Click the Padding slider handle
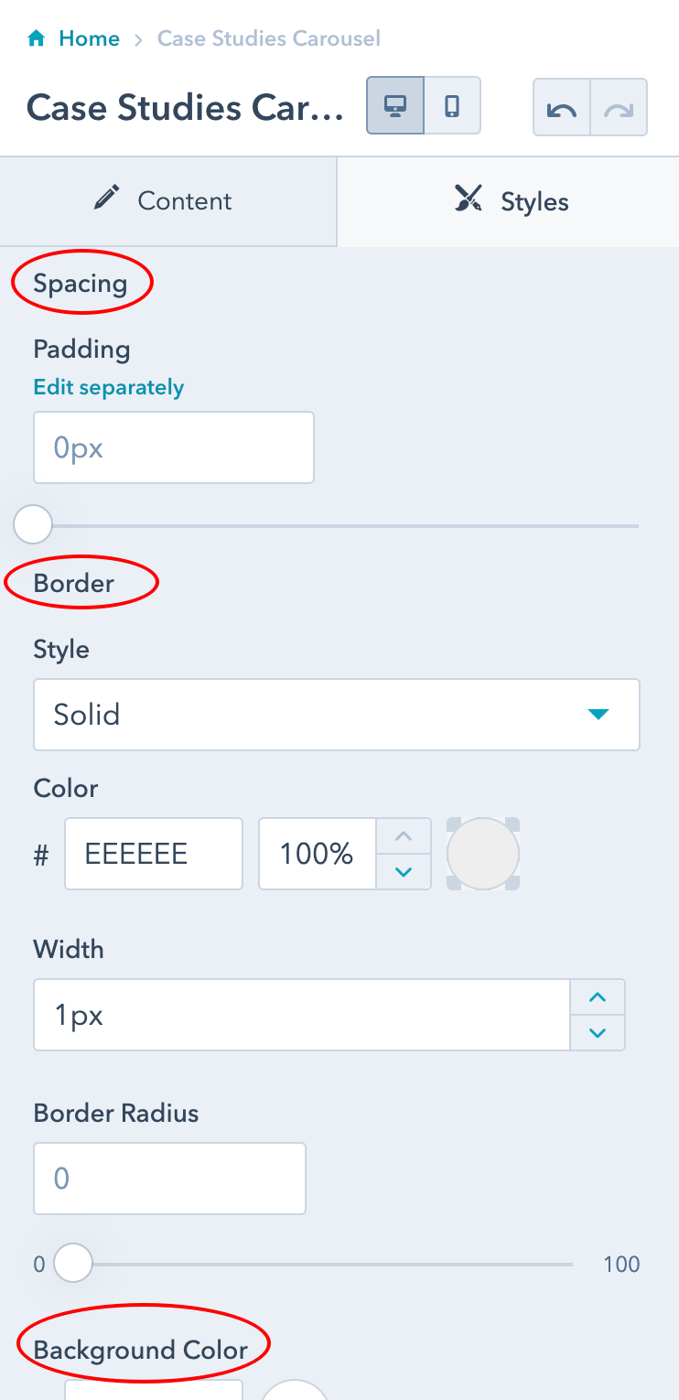This screenshot has height=1400, width=679. pyautogui.click(x=34, y=525)
